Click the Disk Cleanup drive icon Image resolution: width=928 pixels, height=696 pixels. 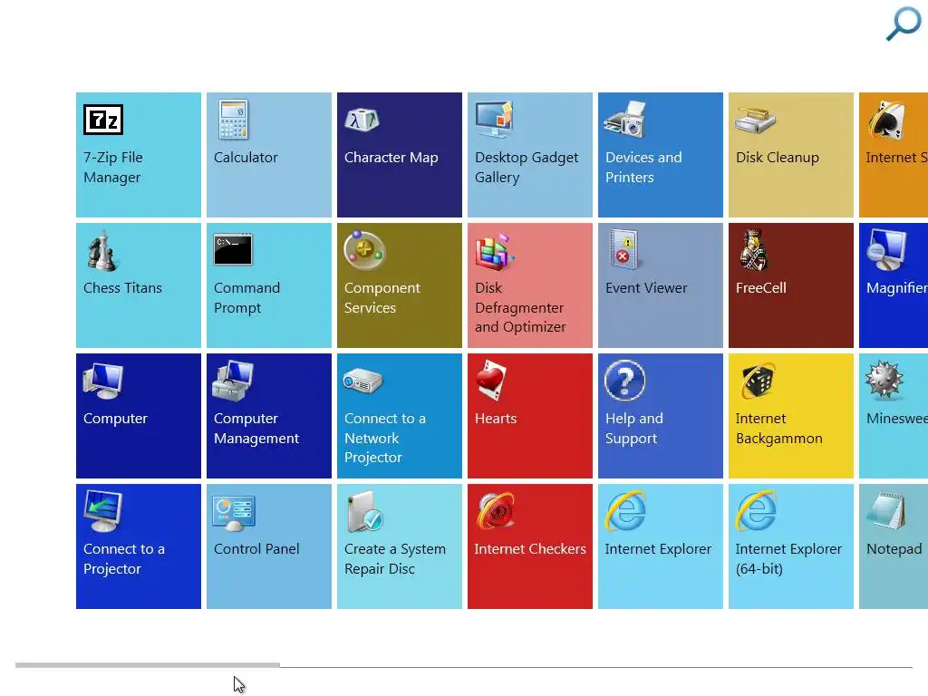pos(755,121)
